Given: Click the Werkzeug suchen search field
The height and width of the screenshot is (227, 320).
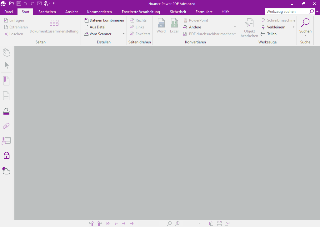Looking at the screenshot, I should point(287,11).
